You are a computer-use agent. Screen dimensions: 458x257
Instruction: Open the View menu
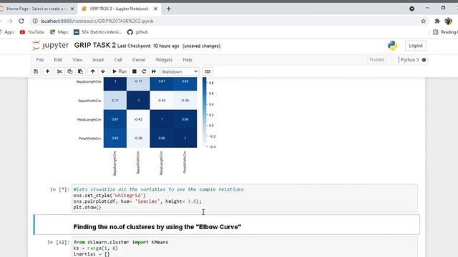pos(77,60)
